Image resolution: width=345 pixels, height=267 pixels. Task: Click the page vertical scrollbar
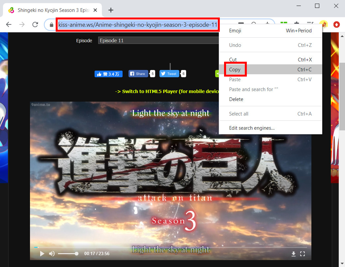[342, 96]
